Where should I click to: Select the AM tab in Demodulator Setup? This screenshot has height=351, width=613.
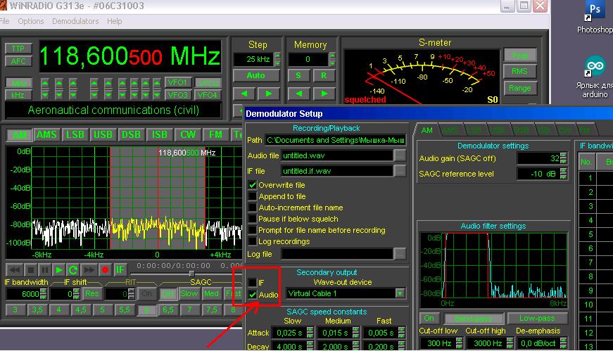click(x=427, y=130)
